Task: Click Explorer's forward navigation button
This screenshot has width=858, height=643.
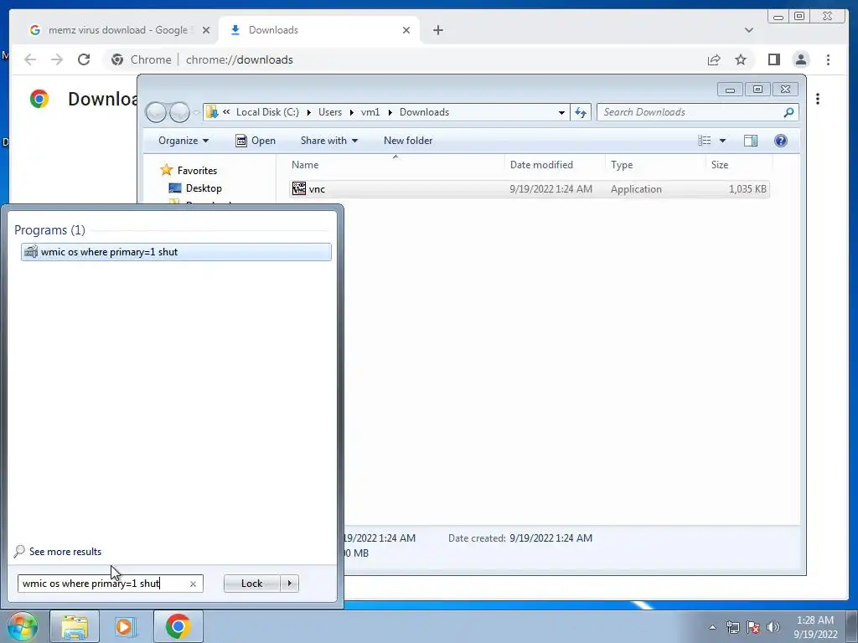Action: coord(179,112)
